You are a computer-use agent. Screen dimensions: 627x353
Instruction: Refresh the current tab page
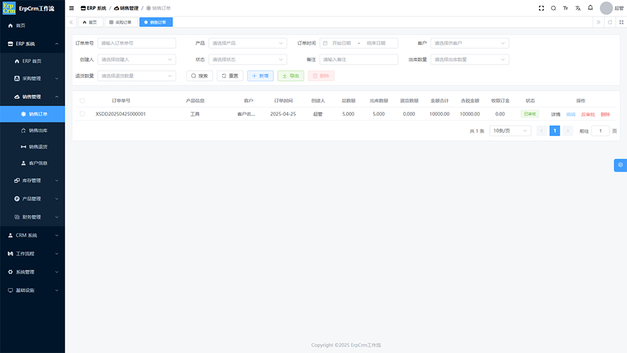[x=610, y=23]
